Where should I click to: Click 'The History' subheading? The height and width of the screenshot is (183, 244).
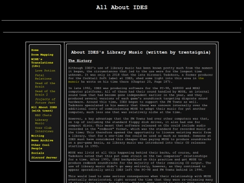pos(80,61)
